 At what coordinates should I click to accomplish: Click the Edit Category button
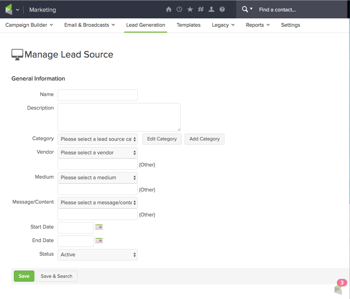click(x=162, y=139)
